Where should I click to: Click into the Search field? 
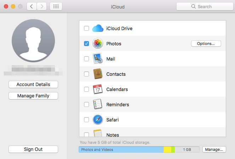pyautogui.click(x=205, y=6)
